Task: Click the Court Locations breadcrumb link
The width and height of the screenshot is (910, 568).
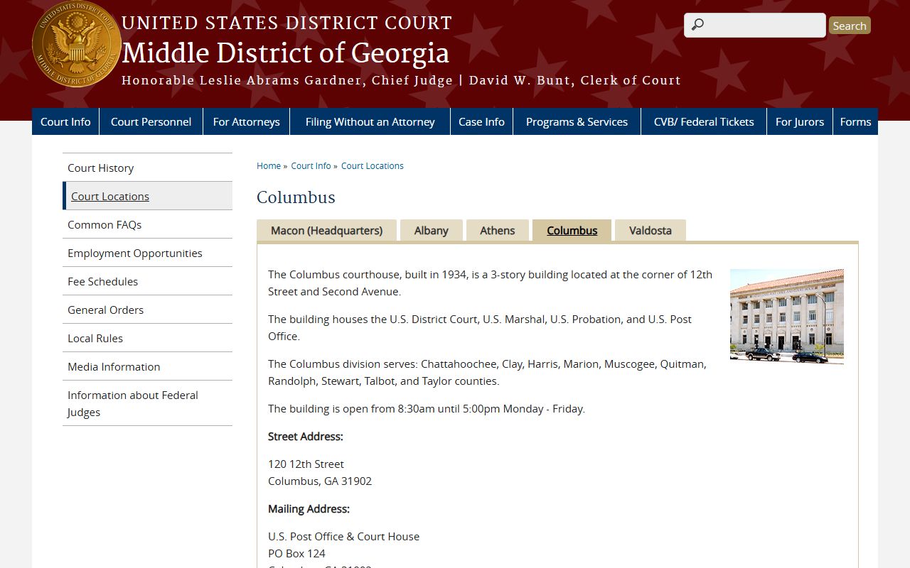Action: 373,165
